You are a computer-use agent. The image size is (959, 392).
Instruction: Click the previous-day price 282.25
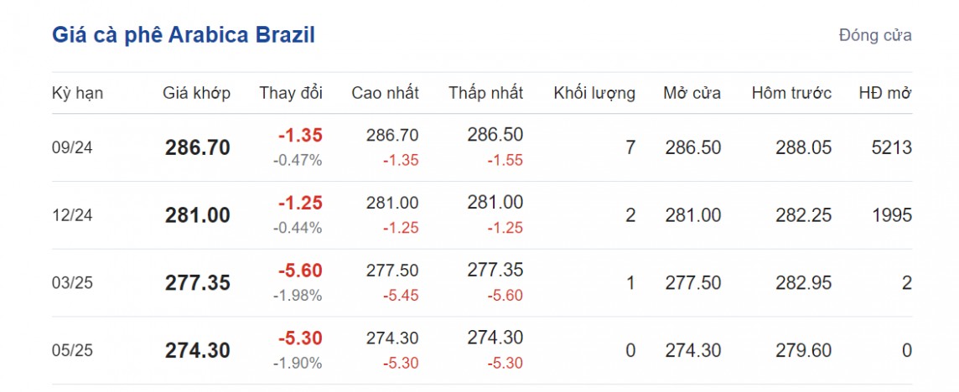[x=803, y=215]
